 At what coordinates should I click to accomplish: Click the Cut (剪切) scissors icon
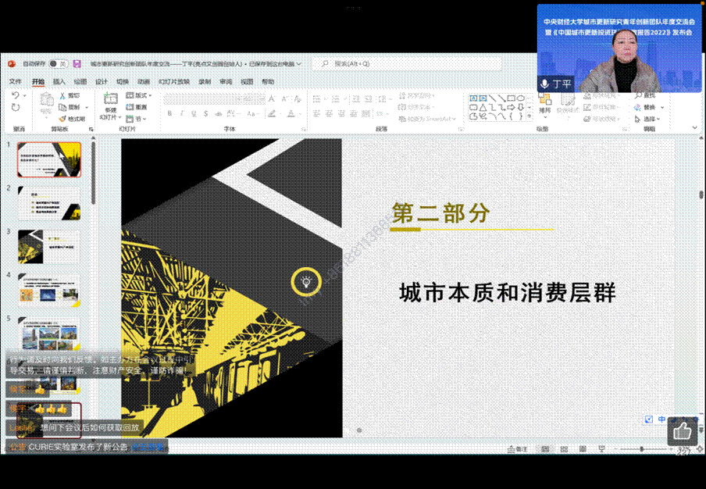62,95
